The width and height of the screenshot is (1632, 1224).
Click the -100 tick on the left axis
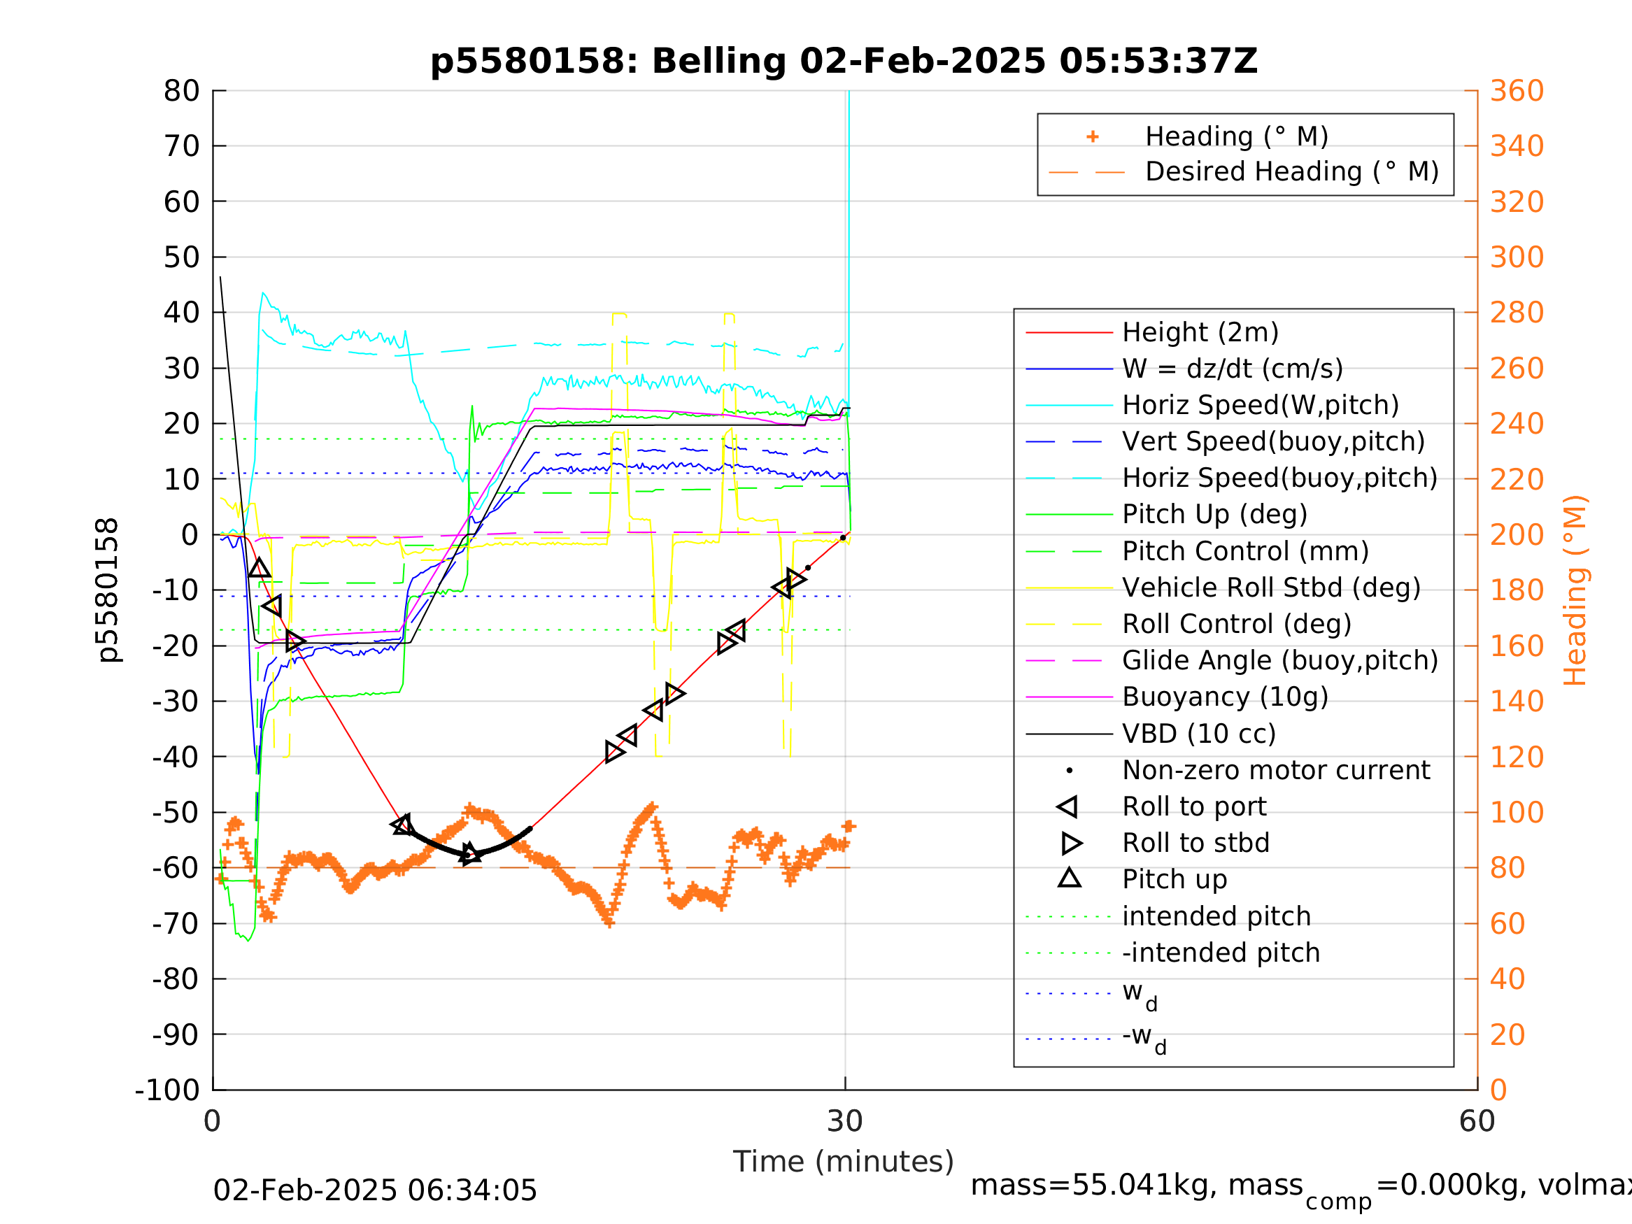coord(167,1090)
